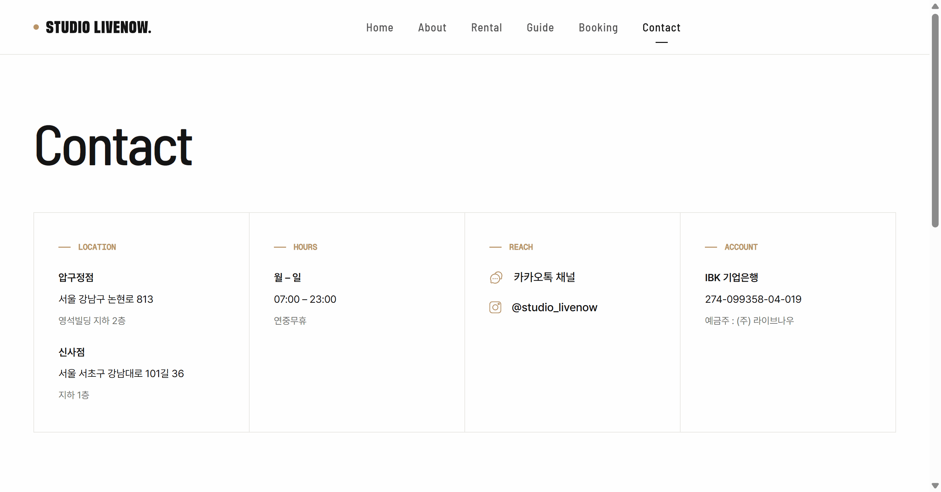Click the 신사점 branch name
Image resolution: width=941 pixels, height=492 pixels.
pyautogui.click(x=72, y=352)
